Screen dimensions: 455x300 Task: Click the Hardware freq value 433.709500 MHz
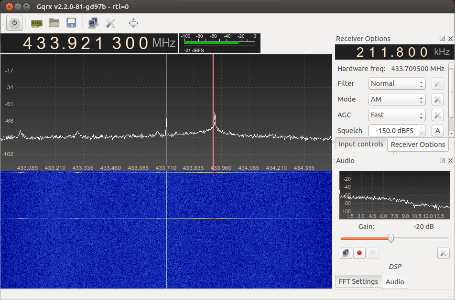tap(418, 69)
